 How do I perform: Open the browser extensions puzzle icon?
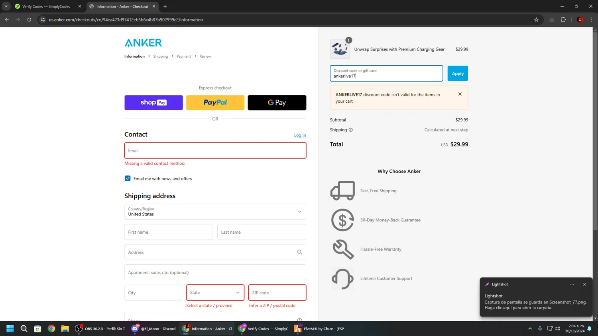[563, 20]
